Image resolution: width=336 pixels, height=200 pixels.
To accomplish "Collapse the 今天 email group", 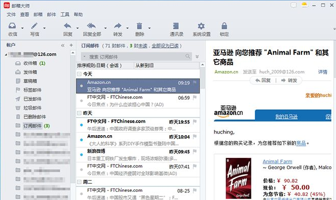I will click(79, 74).
